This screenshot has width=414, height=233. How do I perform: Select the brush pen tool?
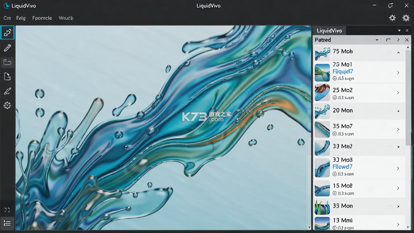pyautogui.click(x=7, y=91)
